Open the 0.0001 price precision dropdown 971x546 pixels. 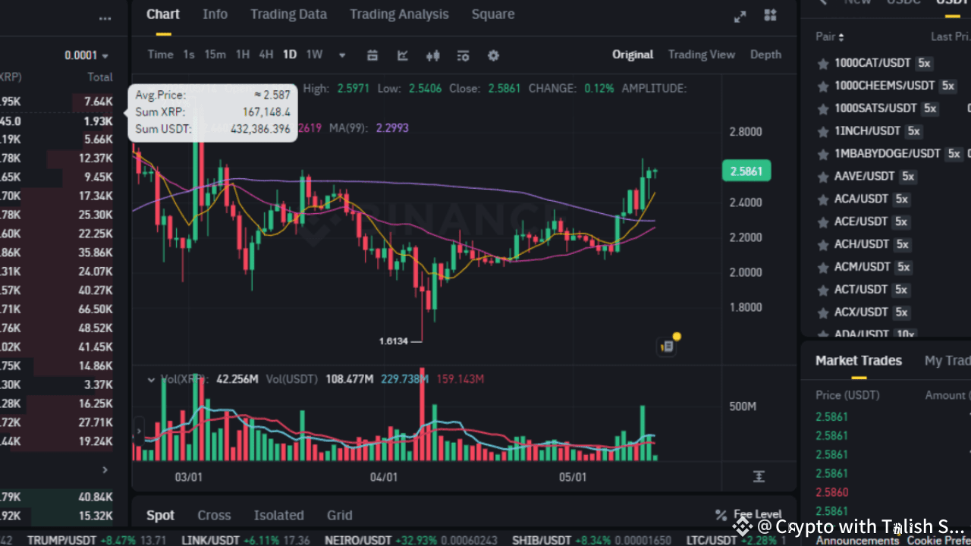(x=86, y=55)
